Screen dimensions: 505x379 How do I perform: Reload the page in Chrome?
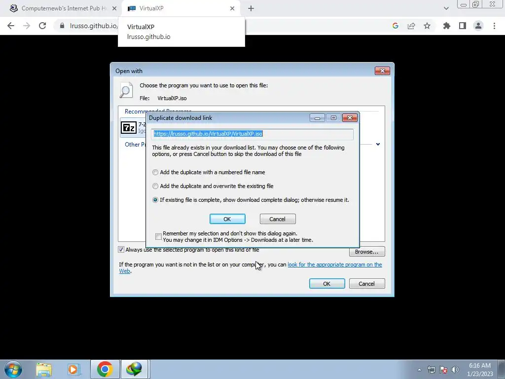pos(42,26)
